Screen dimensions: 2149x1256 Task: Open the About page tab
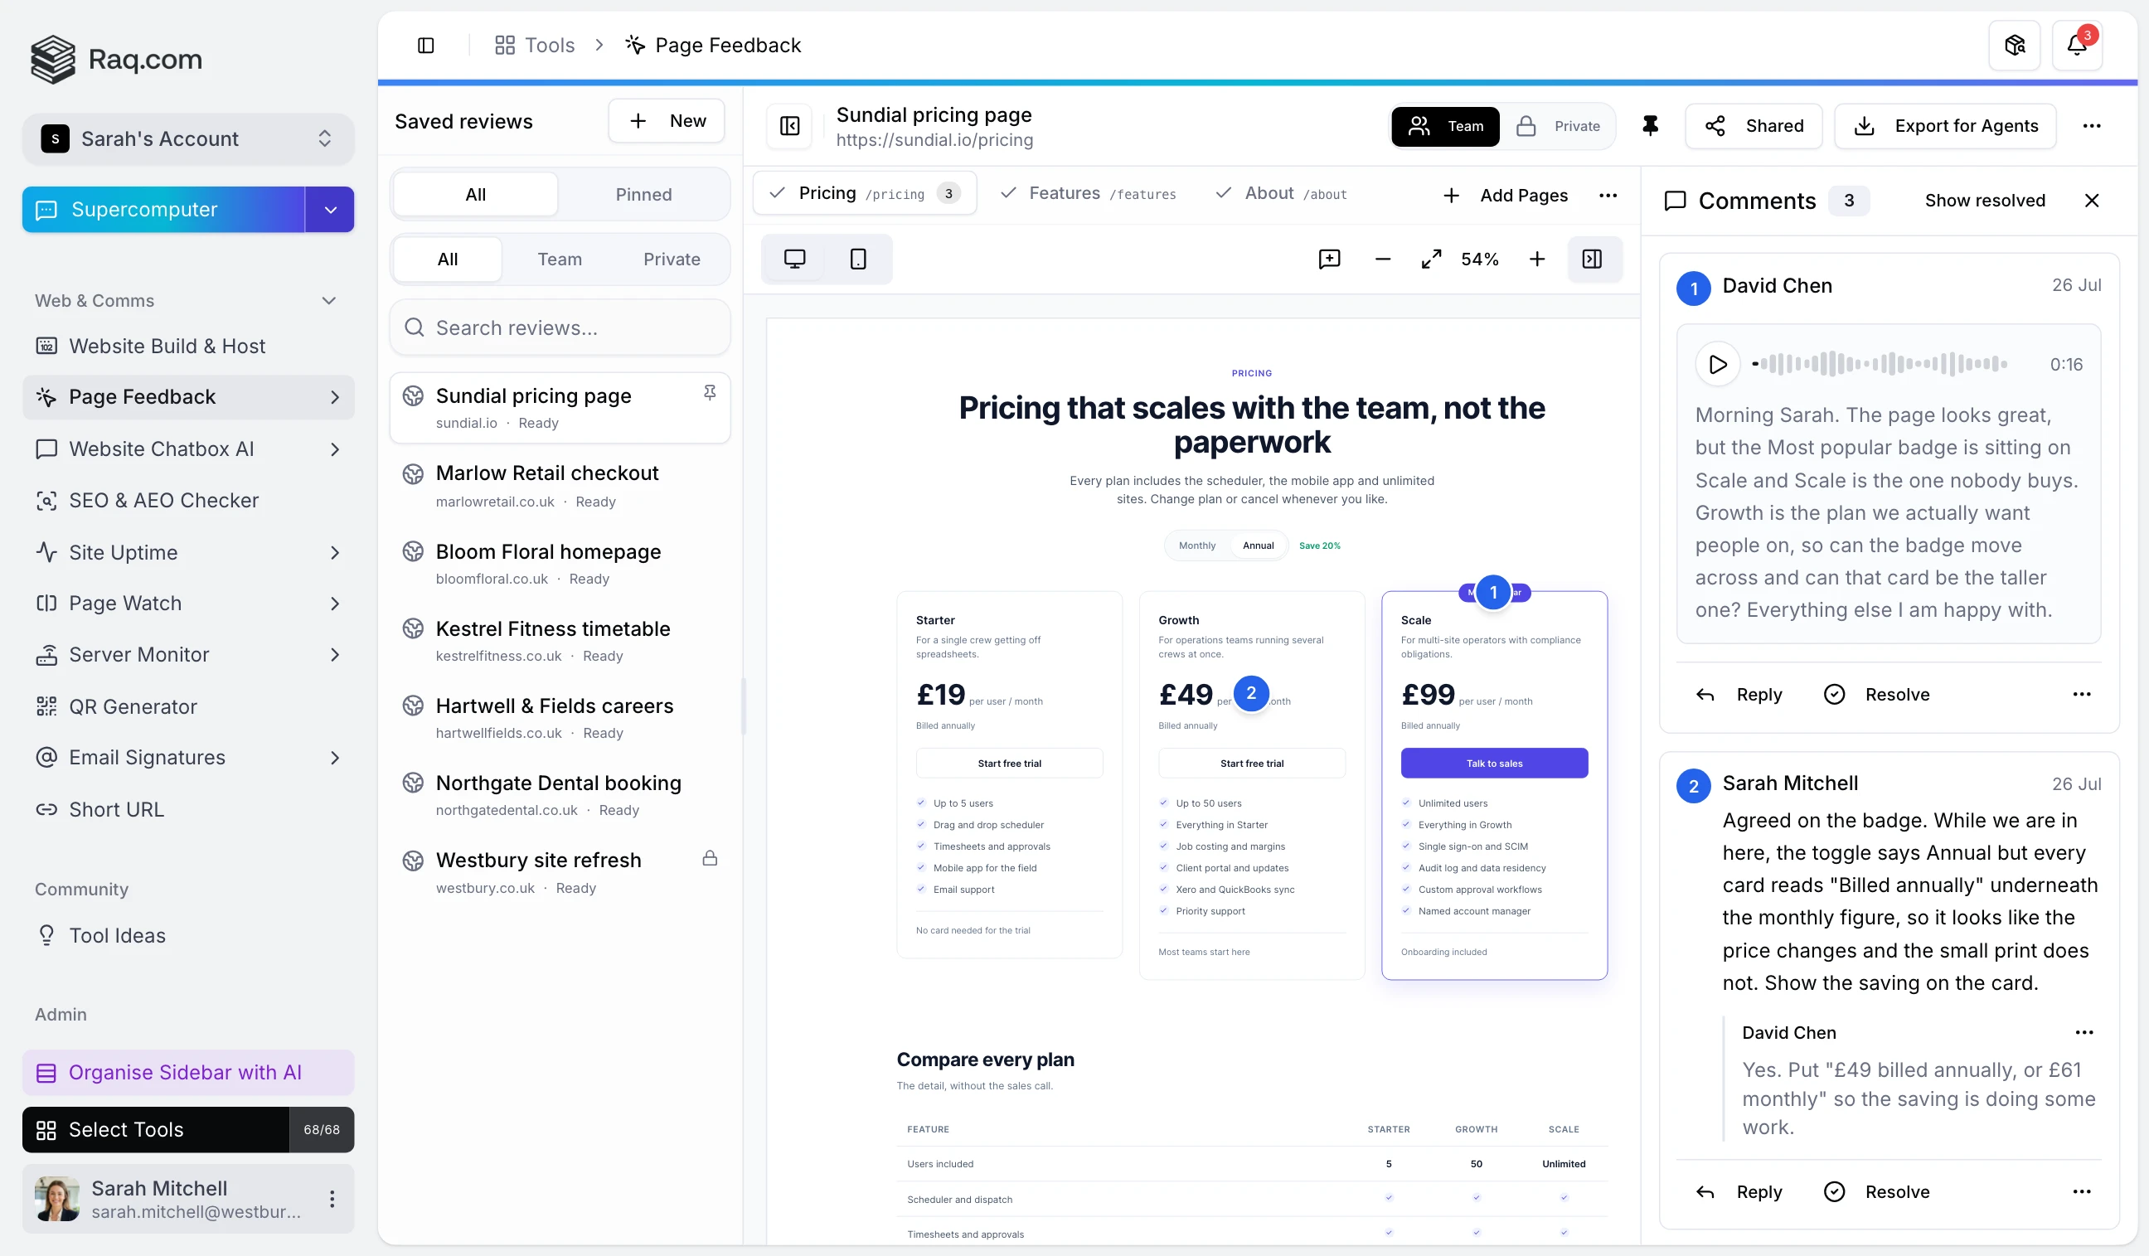tap(1280, 193)
